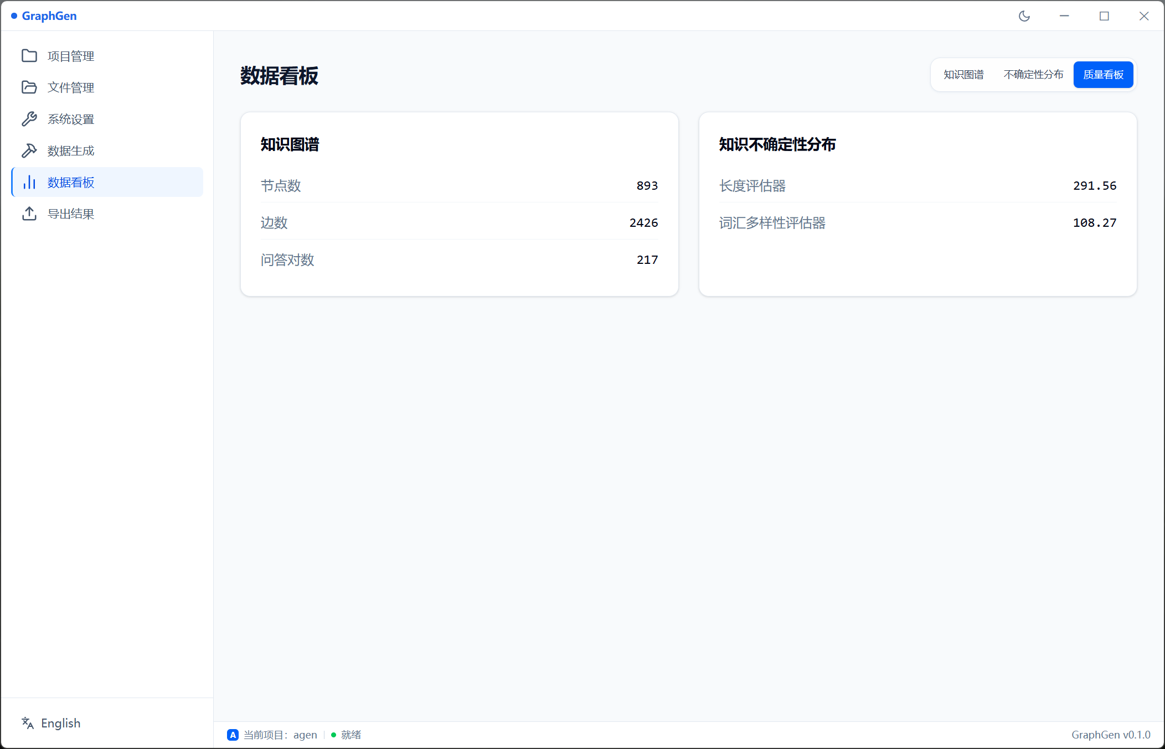Screen dimensions: 1165x749
Task: Click the 就绪 status indicator
Action: 346,735
